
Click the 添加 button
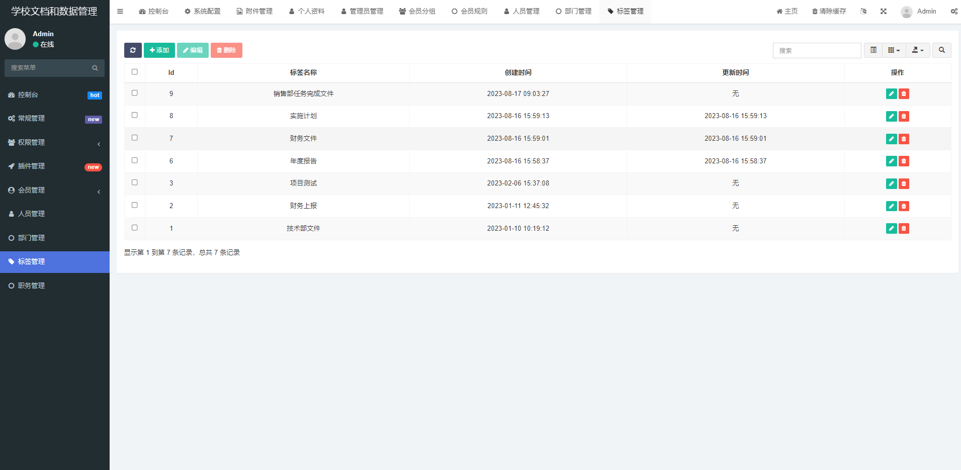(x=159, y=50)
